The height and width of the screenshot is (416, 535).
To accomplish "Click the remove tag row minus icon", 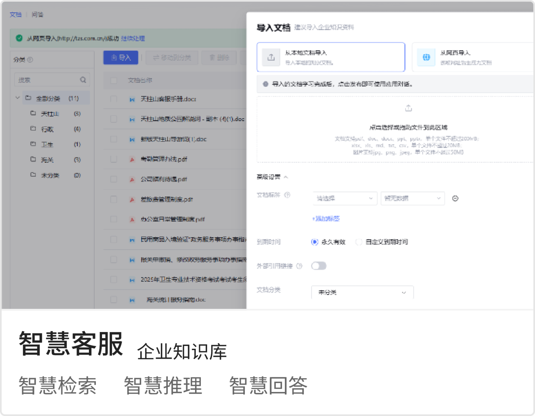I will click(455, 199).
